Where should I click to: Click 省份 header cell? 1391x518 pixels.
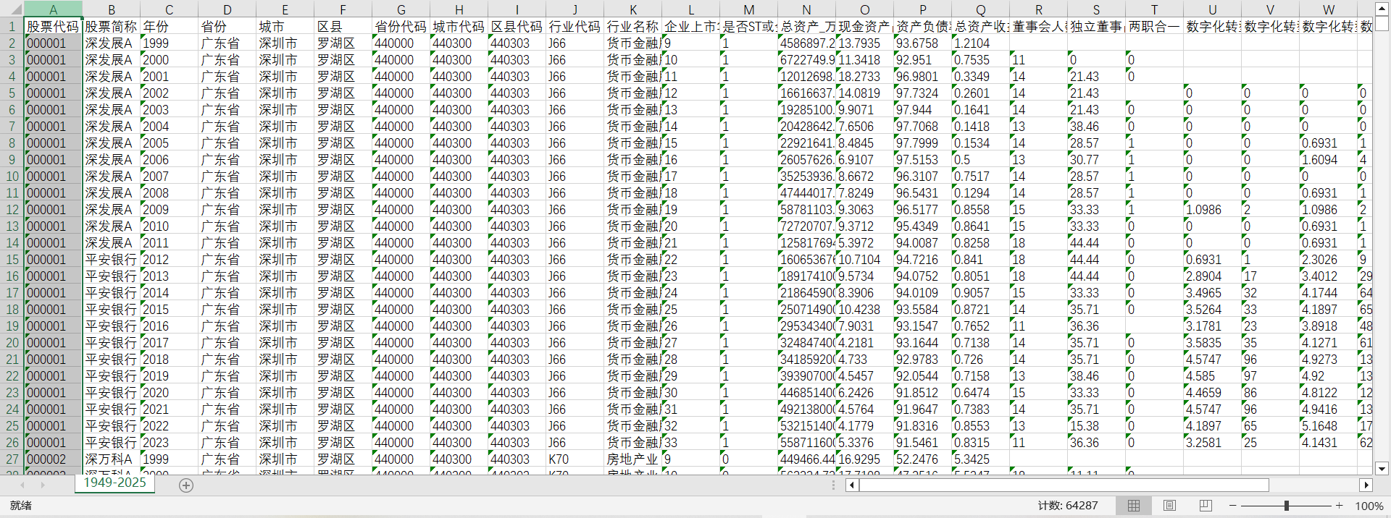tap(227, 26)
